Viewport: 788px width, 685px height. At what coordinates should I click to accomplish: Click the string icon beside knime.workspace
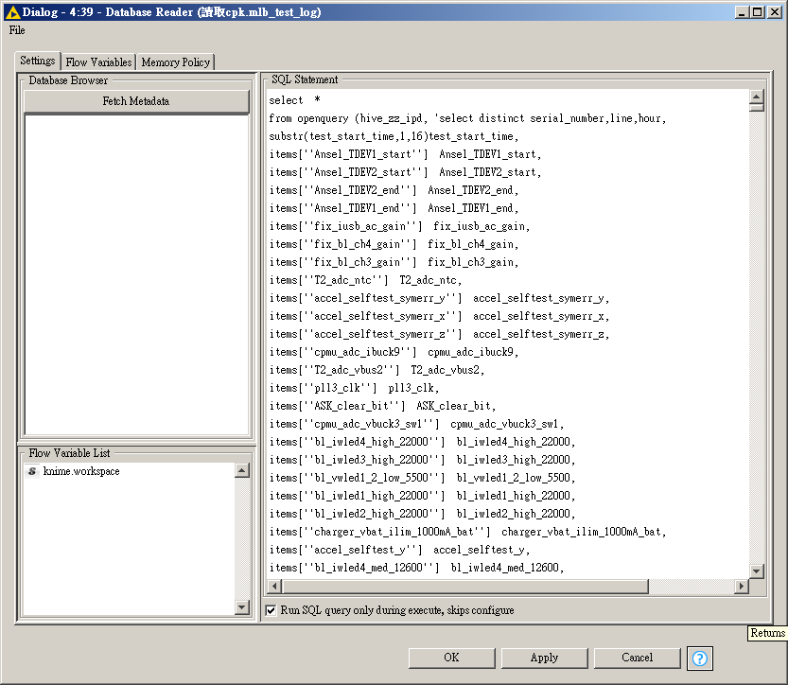pos(33,471)
